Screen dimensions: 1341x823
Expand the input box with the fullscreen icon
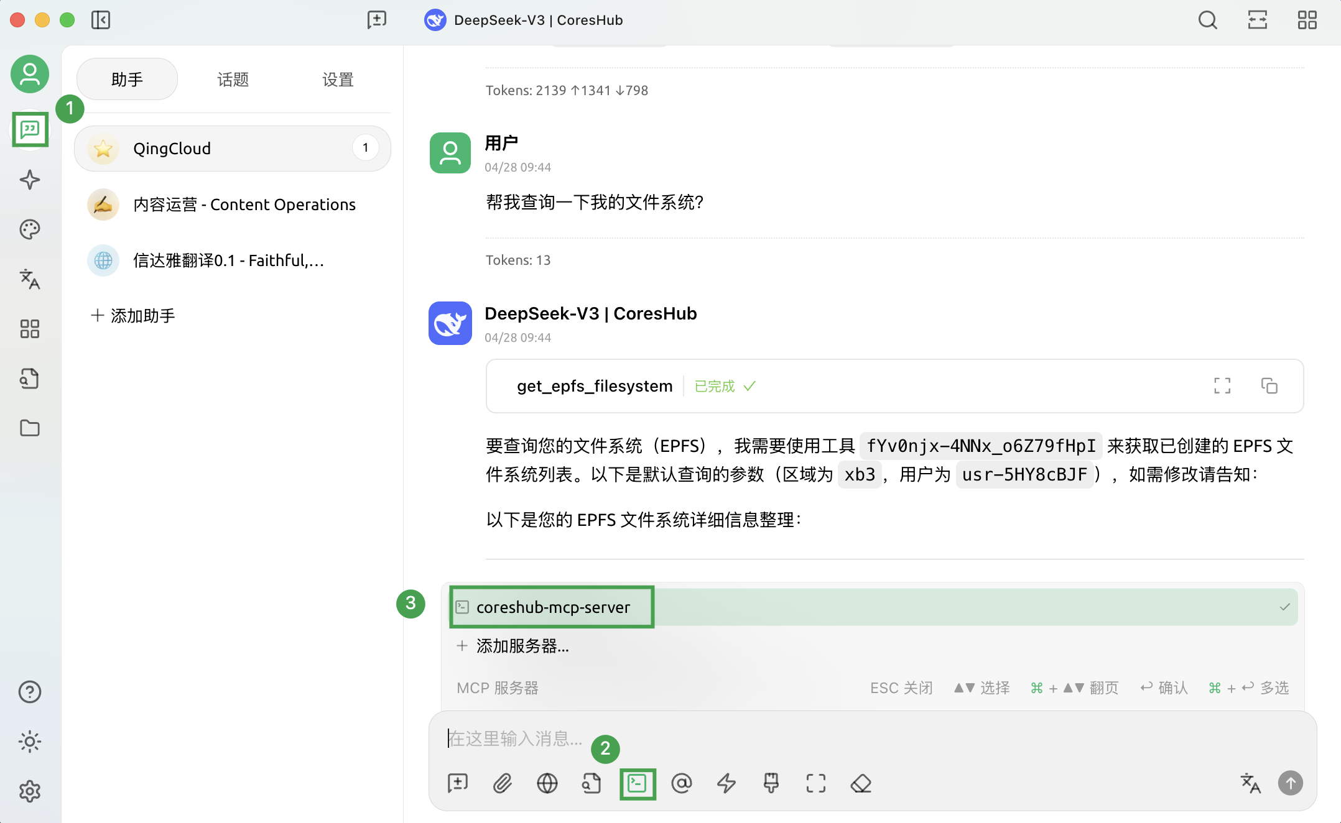point(816,783)
